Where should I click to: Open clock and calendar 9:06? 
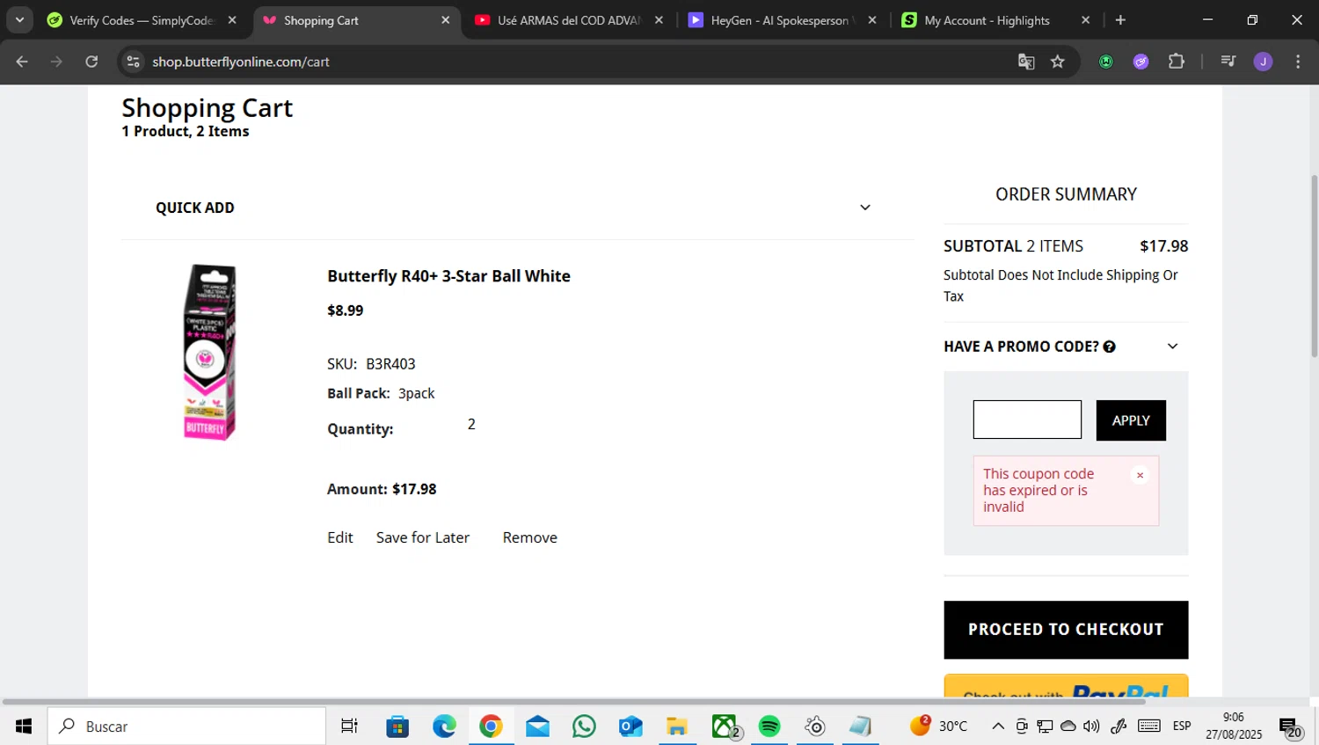(1234, 727)
